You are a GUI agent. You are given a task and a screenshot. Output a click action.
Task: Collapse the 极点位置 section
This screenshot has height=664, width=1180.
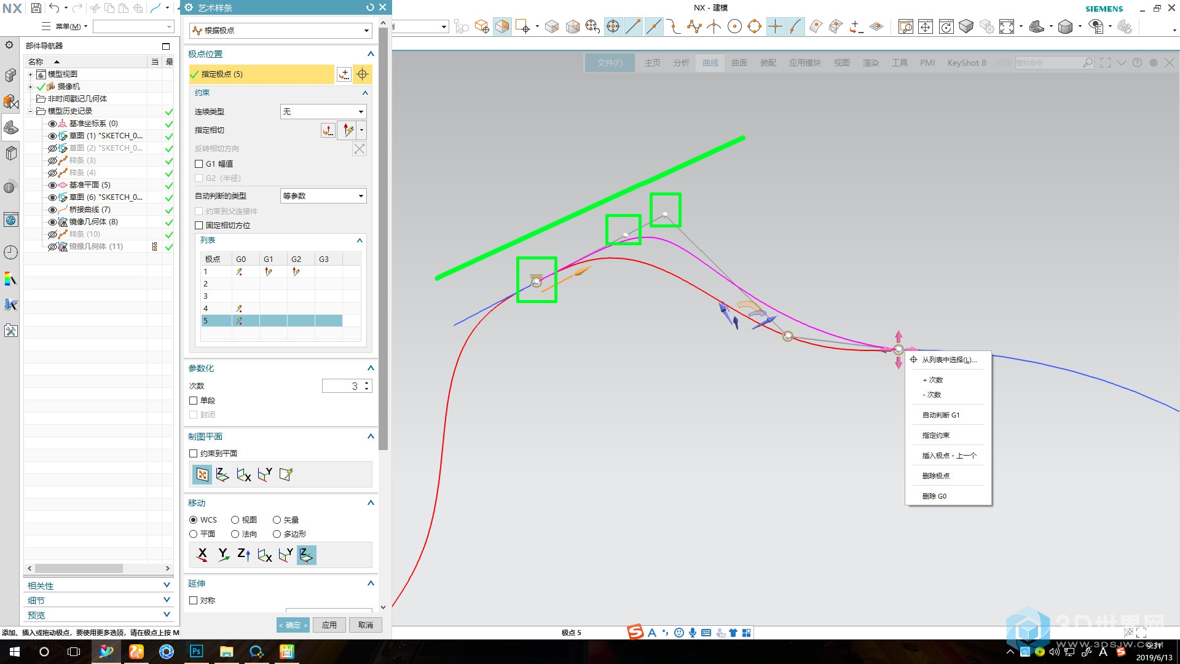click(x=371, y=54)
